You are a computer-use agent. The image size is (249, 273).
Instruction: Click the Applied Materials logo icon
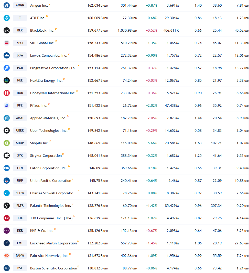pos(7,118)
